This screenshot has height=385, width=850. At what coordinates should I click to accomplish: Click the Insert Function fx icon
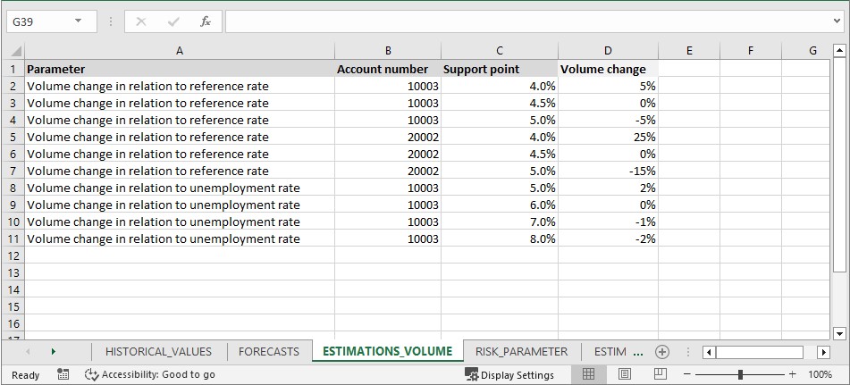(x=206, y=21)
